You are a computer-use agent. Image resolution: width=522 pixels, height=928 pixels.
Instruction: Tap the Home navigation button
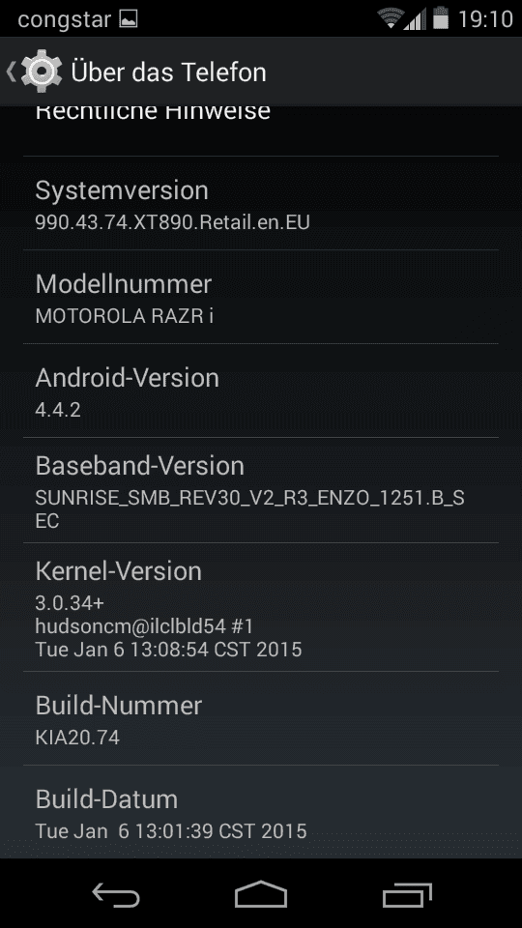261,894
